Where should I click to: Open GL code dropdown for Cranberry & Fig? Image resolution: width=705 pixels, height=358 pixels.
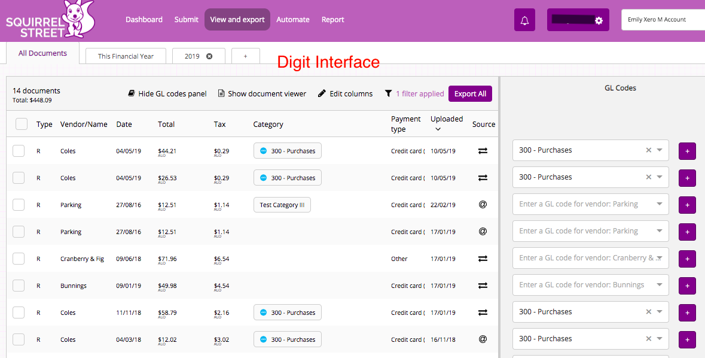[x=660, y=258]
